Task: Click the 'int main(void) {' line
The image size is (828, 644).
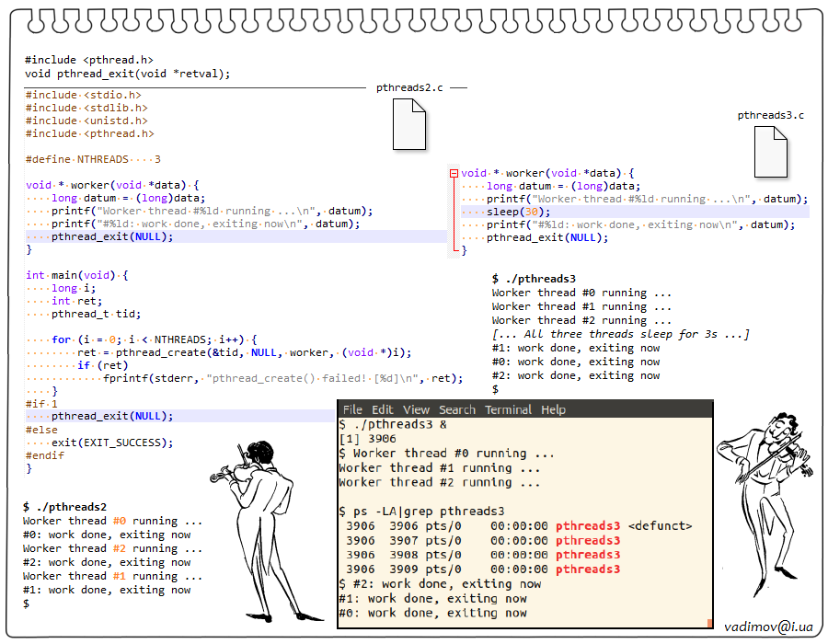Action: [x=77, y=276]
